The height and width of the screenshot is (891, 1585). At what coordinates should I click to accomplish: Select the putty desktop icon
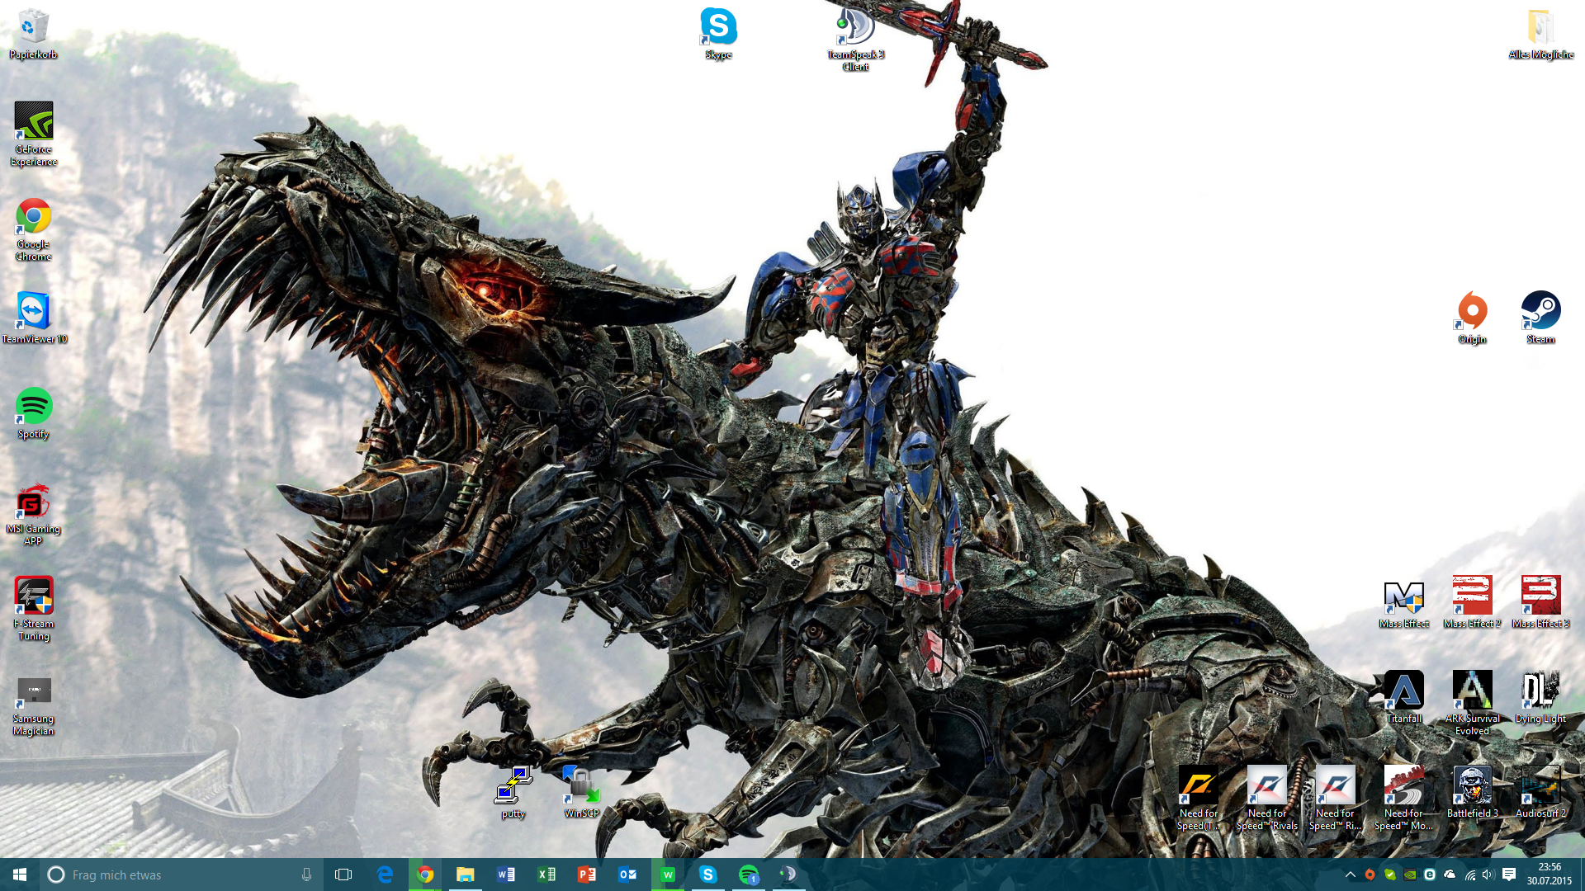click(x=513, y=786)
